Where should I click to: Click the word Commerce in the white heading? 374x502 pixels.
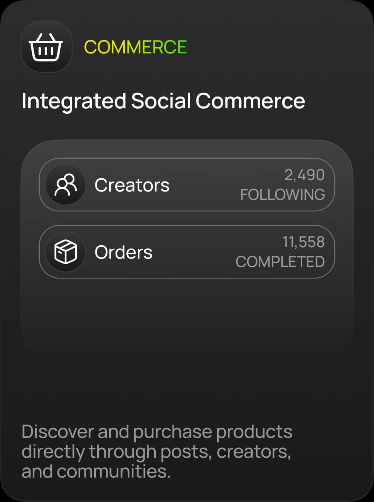coord(250,101)
